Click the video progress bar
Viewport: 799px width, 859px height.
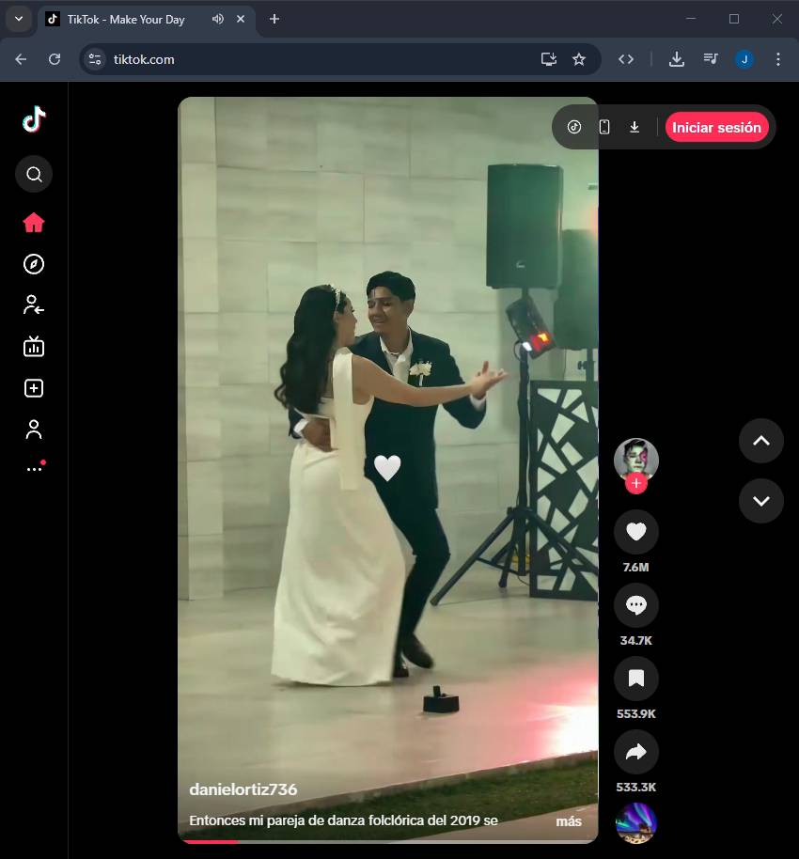pyautogui.click(x=387, y=841)
